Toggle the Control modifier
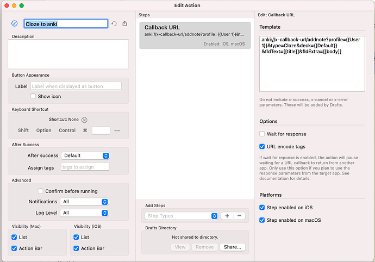The height and width of the screenshot is (262, 375). (x=67, y=130)
